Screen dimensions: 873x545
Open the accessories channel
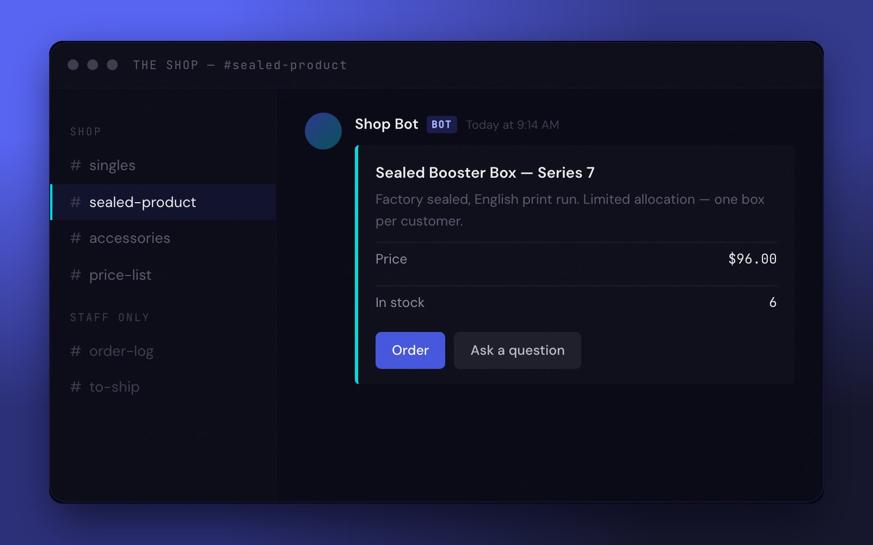point(163,238)
